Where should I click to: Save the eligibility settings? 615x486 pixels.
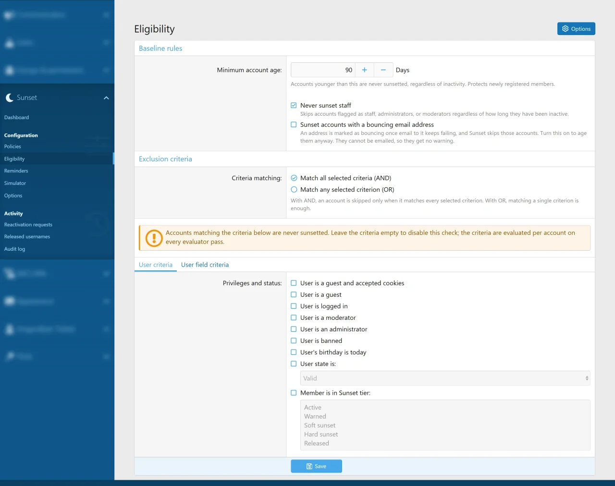(316, 466)
